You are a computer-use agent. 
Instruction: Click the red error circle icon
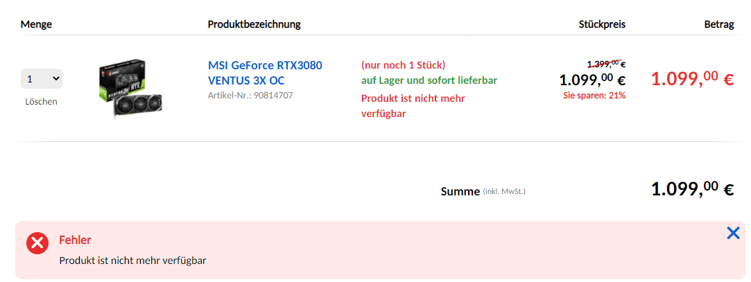pos(37,243)
